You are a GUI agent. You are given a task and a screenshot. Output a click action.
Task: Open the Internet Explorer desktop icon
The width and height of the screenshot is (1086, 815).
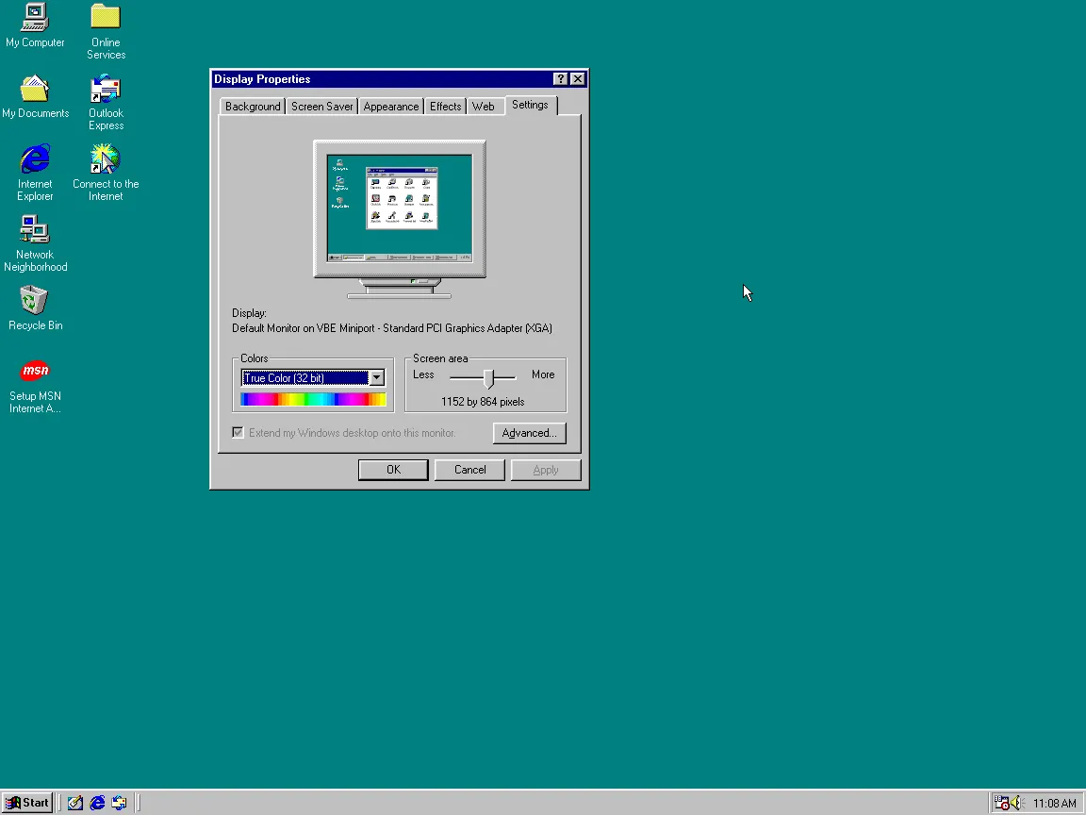pyautogui.click(x=35, y=159)
